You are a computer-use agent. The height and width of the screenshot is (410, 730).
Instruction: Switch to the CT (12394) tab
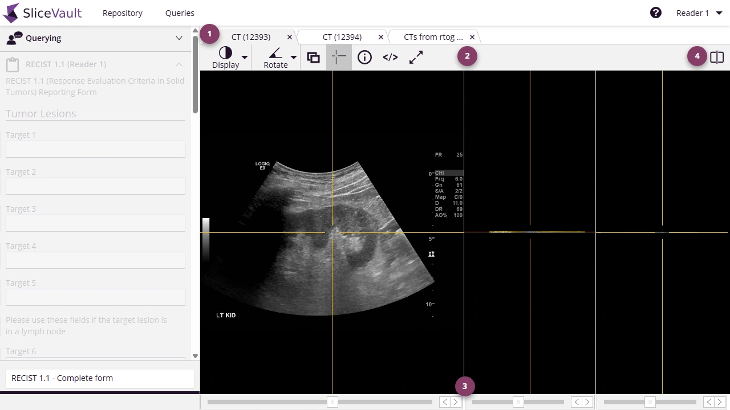point(342,36)
